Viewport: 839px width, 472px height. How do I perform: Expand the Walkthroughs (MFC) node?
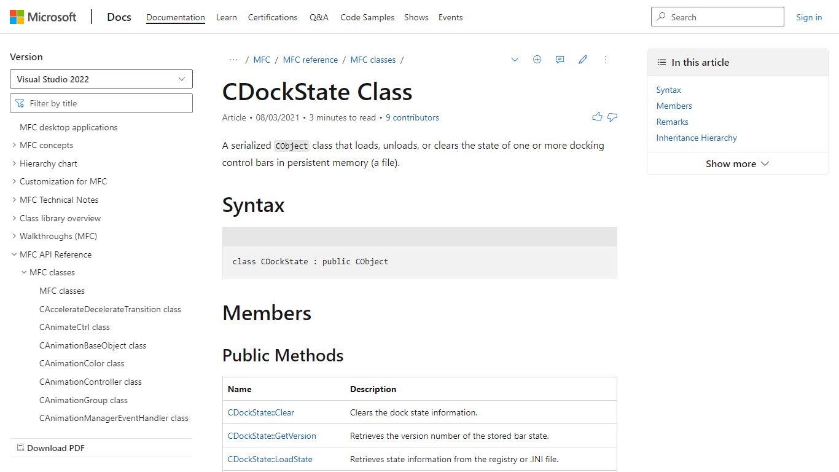14,236
